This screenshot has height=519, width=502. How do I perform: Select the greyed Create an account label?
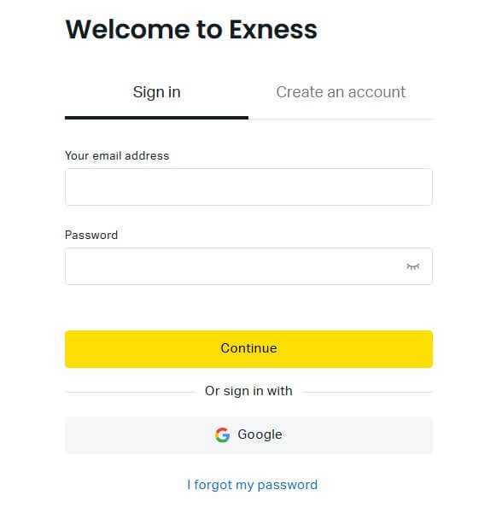pos(341,92)
